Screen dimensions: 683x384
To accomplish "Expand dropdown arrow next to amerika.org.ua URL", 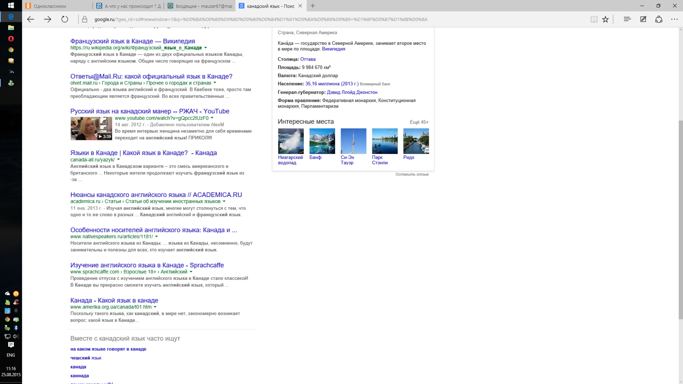I will click(155, 307).
